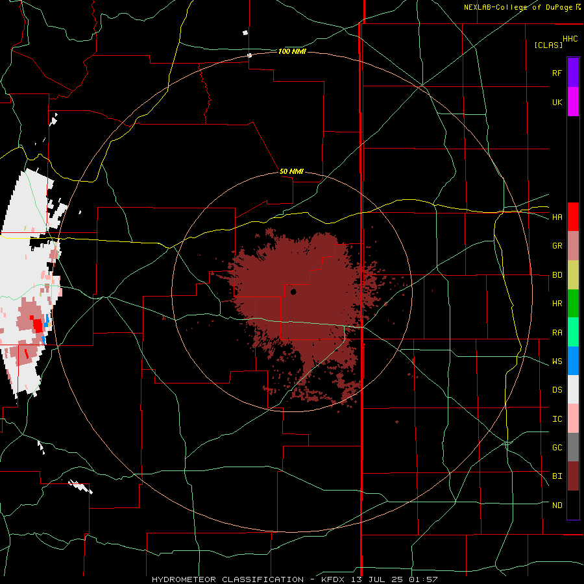Viewport: 584px width, 584px height.
Task: Click the DS dry snow white swatch
Action: click(573, 389)
